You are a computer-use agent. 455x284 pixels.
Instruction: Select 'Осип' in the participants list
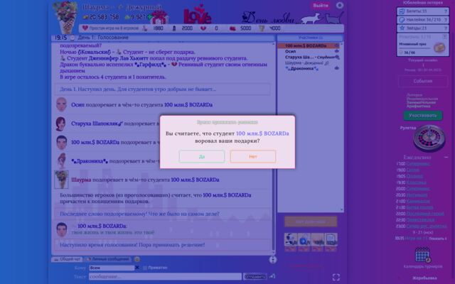(x=290, y=51)
